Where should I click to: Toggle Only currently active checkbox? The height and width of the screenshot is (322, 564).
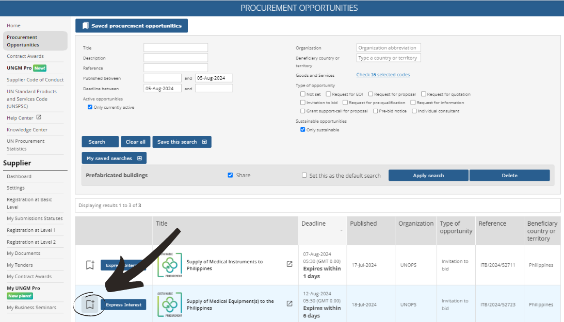pos(90,107)
